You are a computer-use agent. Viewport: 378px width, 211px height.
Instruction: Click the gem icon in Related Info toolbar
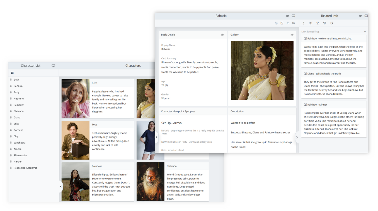tap(324, 23)
